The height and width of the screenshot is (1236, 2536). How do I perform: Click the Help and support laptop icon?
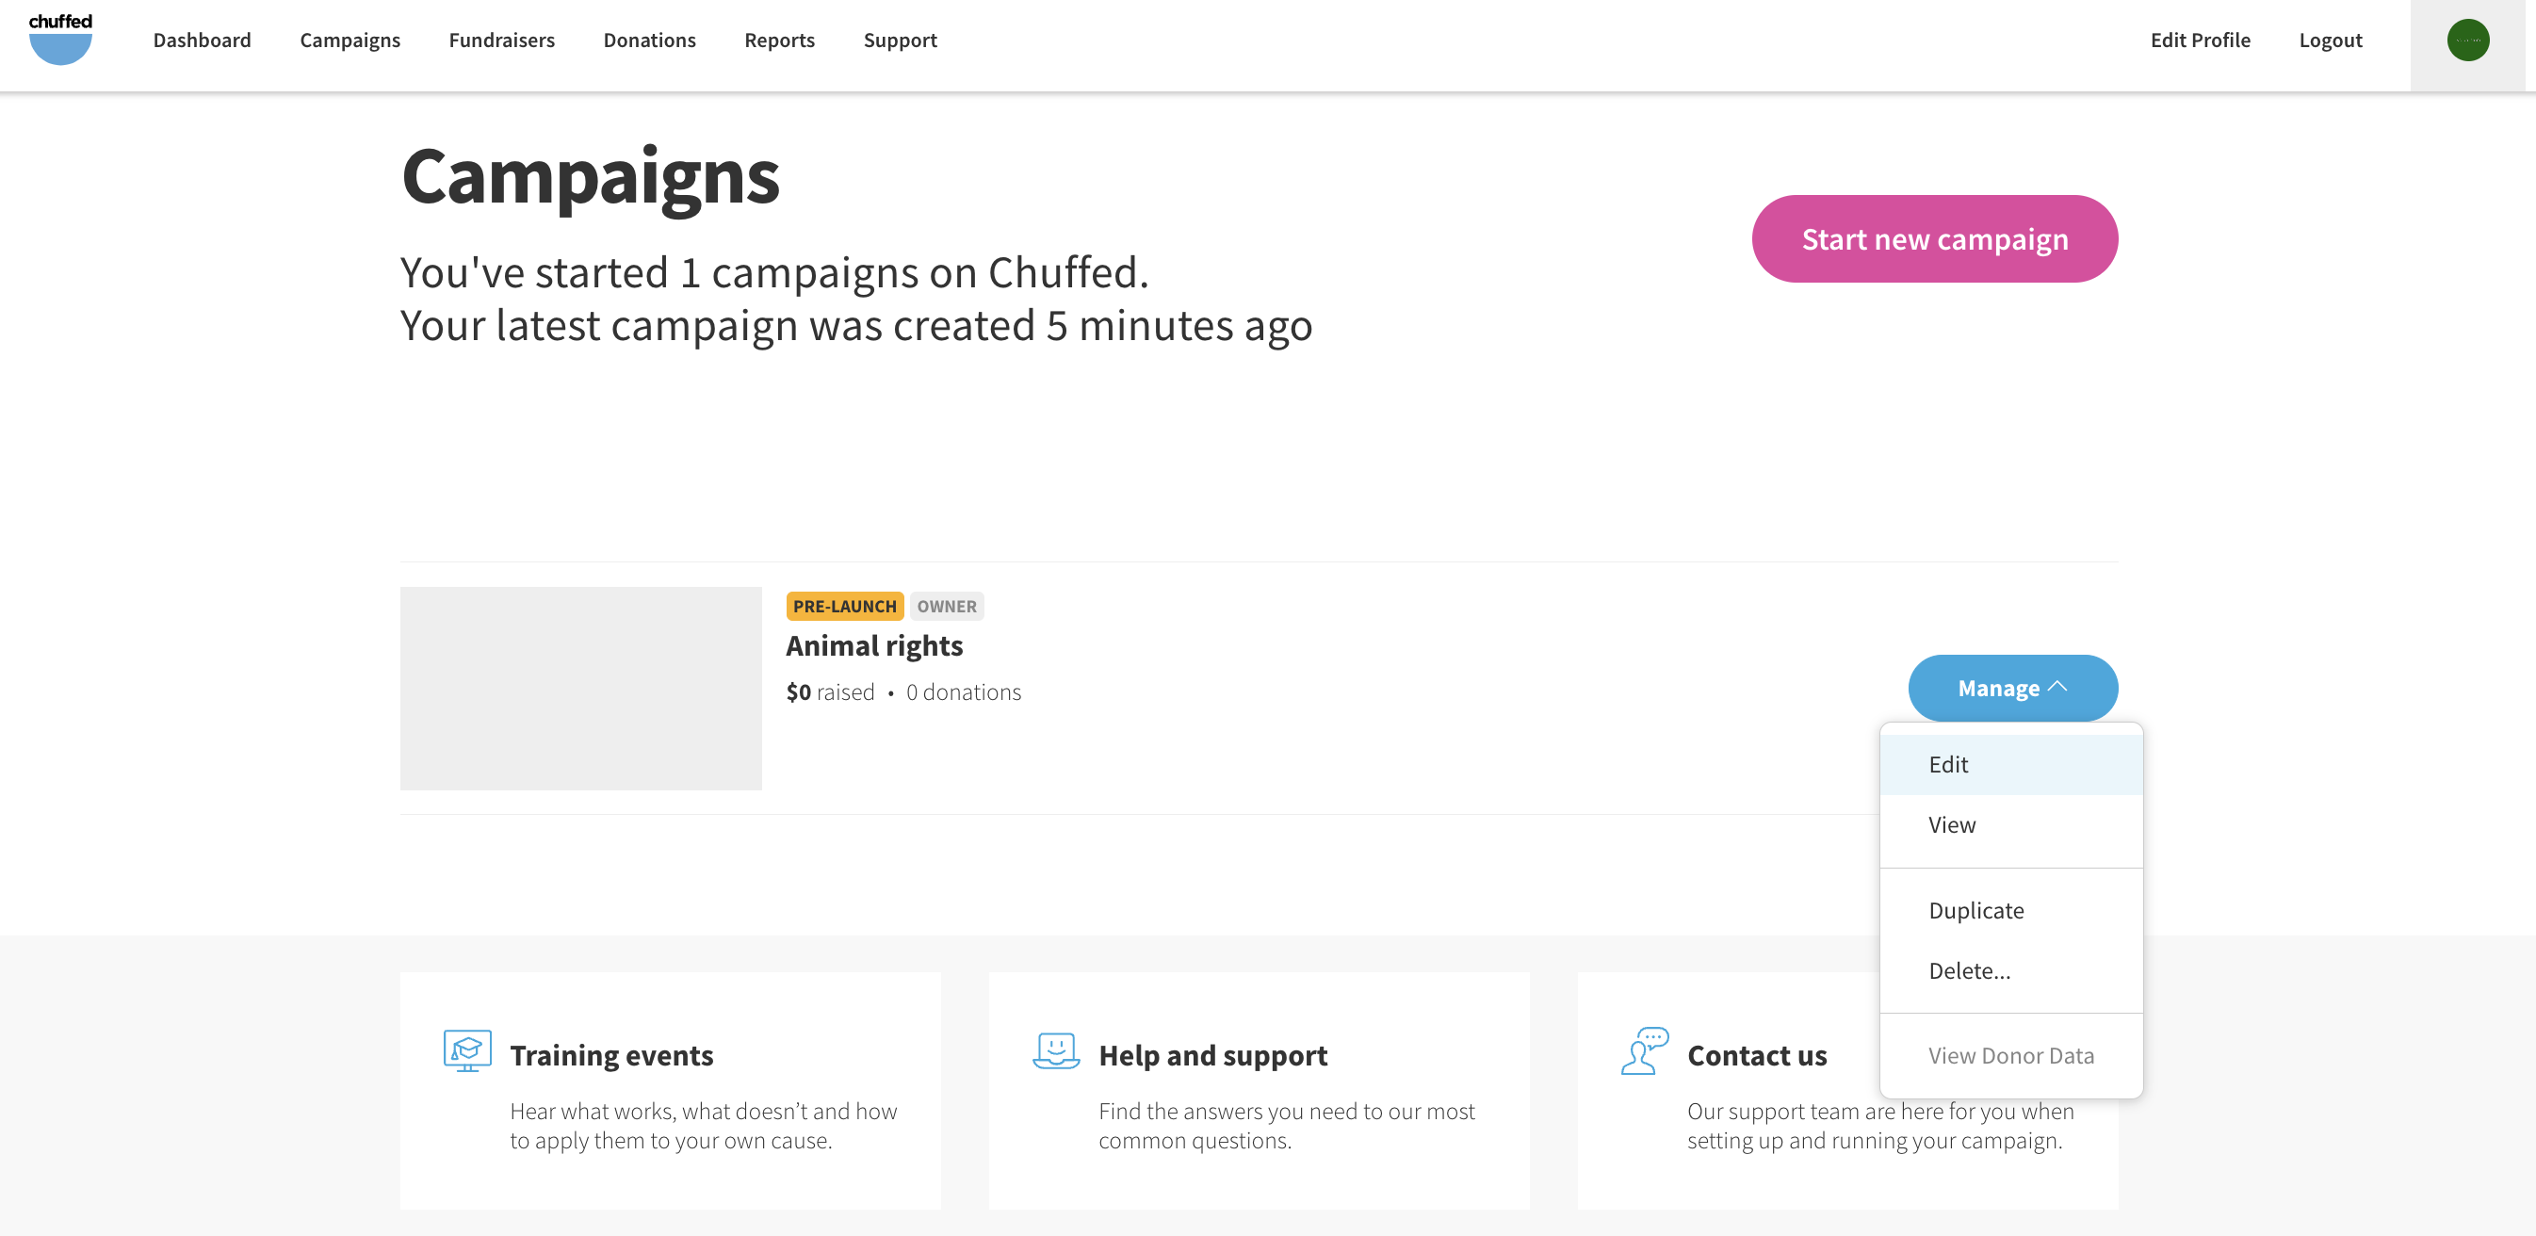[1056, 1050]
